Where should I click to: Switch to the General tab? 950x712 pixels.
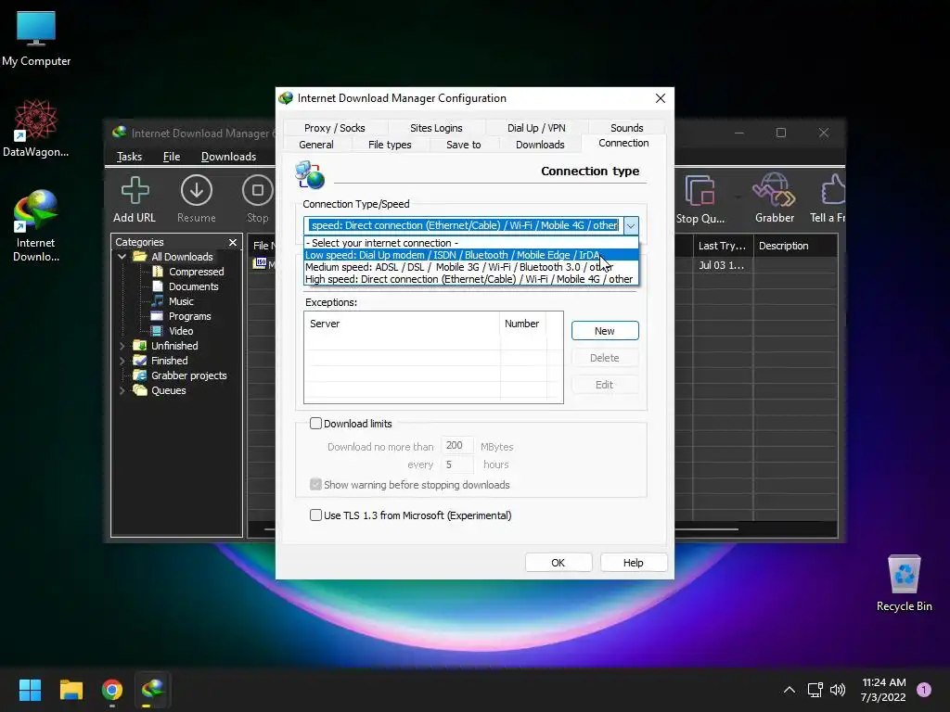click(315, 145)
